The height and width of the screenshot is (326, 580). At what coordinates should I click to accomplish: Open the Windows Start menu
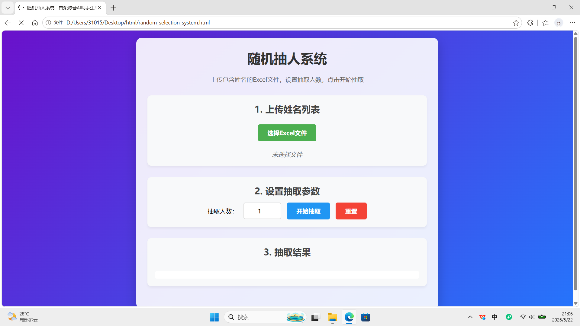214,317
